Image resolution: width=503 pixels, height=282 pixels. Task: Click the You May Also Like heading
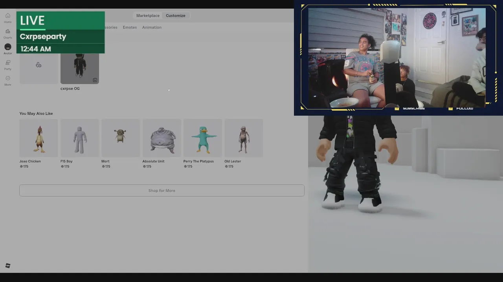[36, 114]
